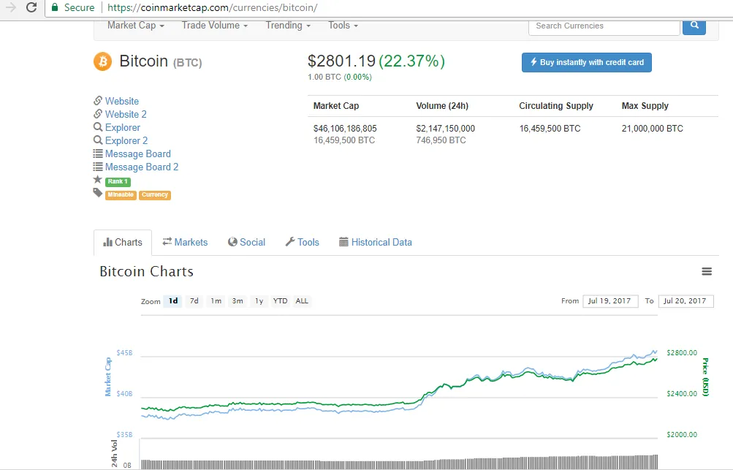Click the chain icon next to Website
The width and height of the screenshot is (733, 470).
[x=98, y=101]
